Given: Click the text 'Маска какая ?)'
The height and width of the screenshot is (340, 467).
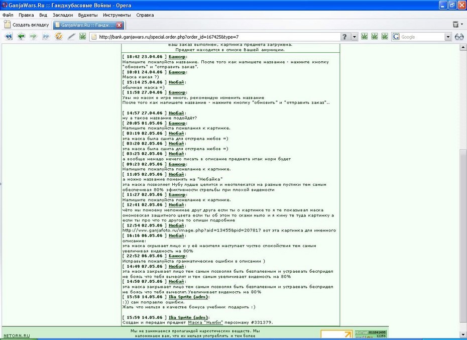Looking at the screenshot, I should pyautogui.click(x=141, y=77).
